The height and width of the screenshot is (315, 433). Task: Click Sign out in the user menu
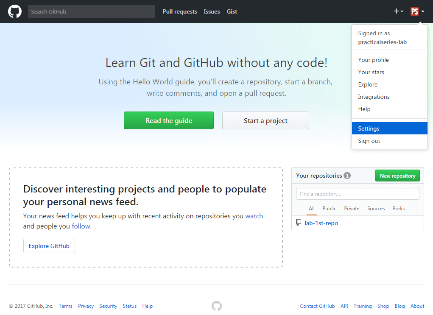coord(390,141)
